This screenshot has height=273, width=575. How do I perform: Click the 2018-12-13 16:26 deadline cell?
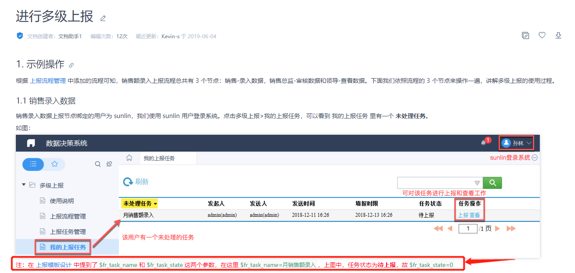tap(374, 215)
